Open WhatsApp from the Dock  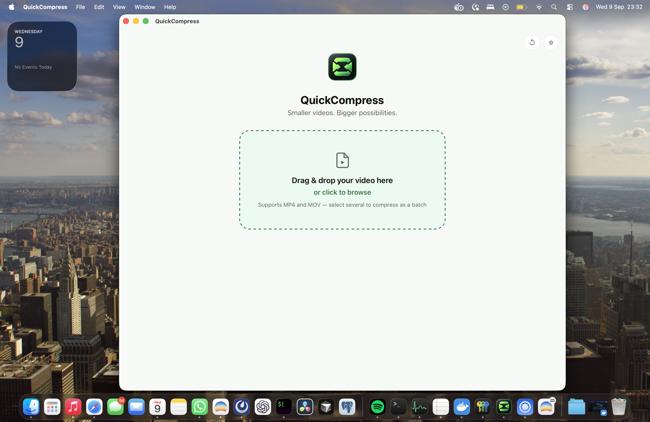199,407
